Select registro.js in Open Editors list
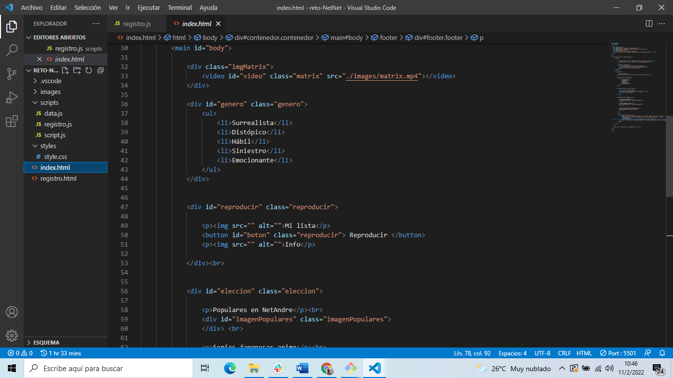The width and height of the screenshot is (673, 378). tap(66, 48)
